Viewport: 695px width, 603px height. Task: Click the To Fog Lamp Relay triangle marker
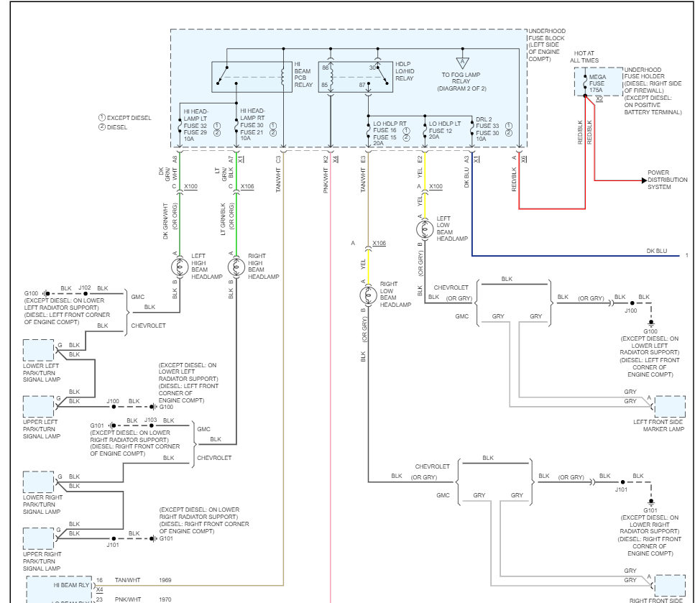[462, 63]
